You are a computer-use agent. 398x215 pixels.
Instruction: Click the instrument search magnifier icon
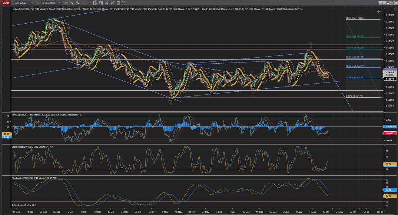coord(37,3)
